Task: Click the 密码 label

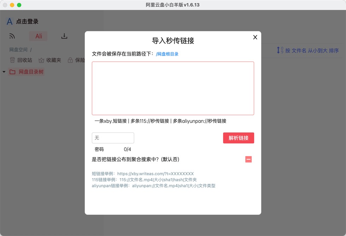Action: tap(99, 149)
